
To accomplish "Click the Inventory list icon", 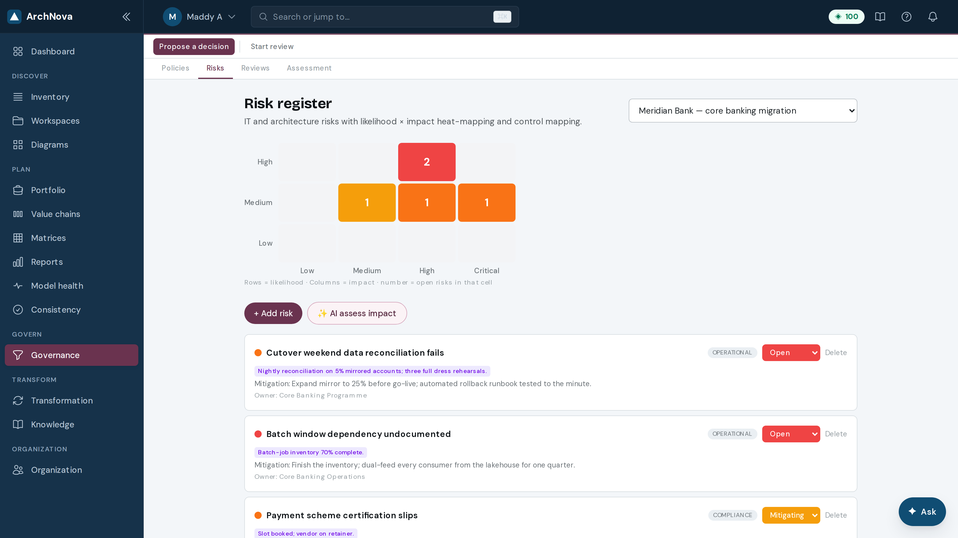I will pyautogui.click(x=18, y=97).
